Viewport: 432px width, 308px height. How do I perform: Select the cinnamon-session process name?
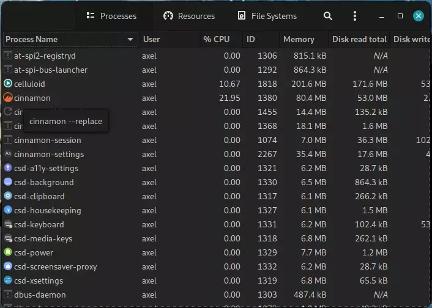pos(48,140)
